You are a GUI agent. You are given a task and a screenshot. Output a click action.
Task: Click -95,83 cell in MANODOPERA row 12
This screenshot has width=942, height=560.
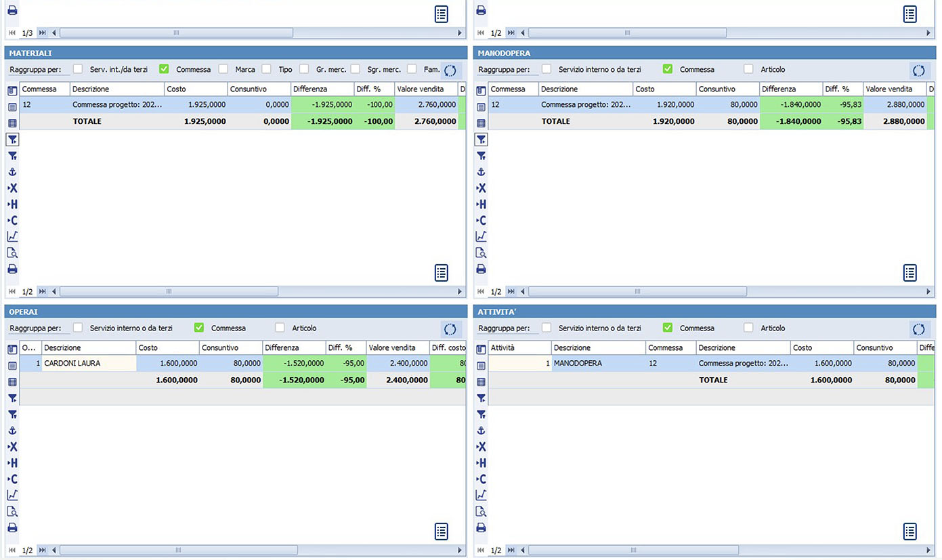843,105
